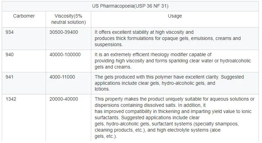
Task: Click viscosity value 4000-11000
Action: (62, 77)
